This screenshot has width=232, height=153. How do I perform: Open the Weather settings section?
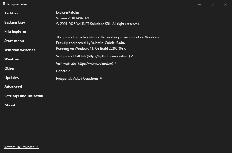12,59
